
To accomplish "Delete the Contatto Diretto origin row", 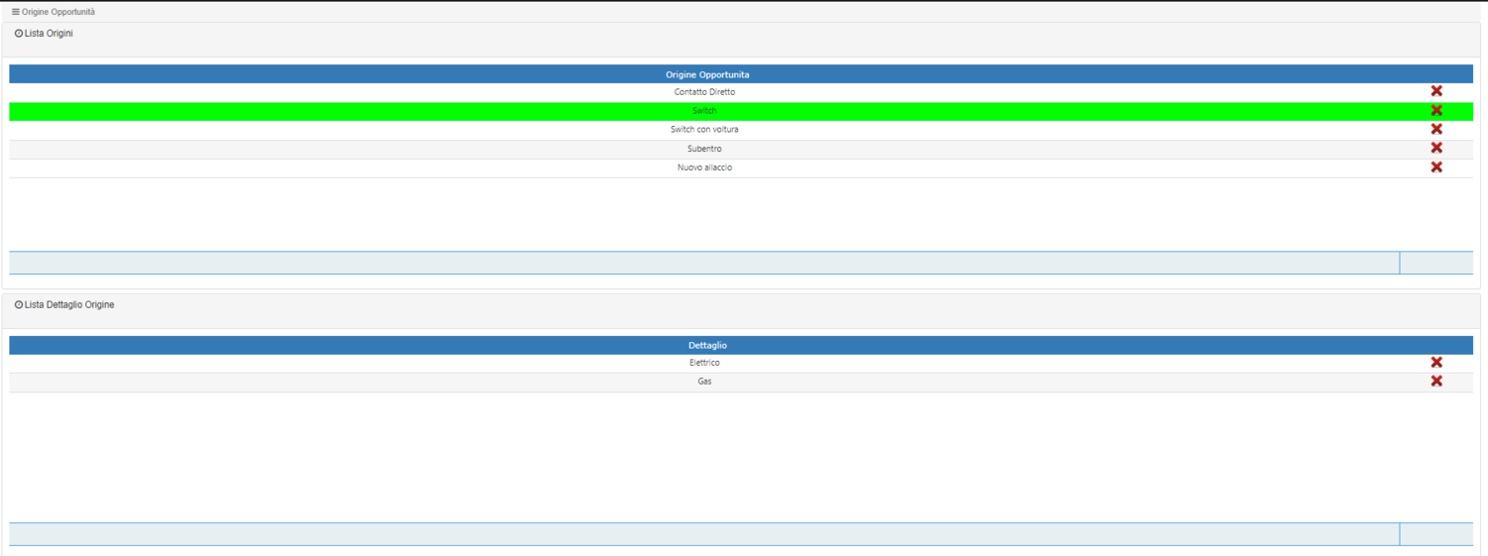I will 1435,91.
